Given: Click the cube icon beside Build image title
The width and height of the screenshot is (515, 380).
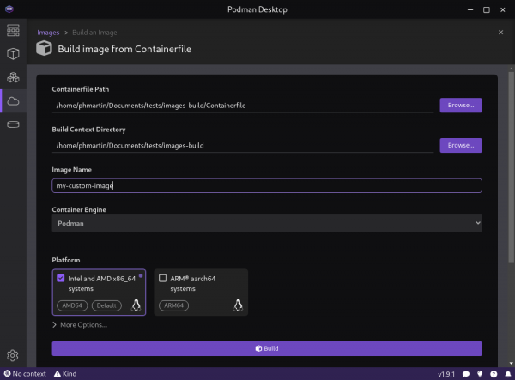Looking at the screenshot, I should pyautogui.click(x=44, y=49).
